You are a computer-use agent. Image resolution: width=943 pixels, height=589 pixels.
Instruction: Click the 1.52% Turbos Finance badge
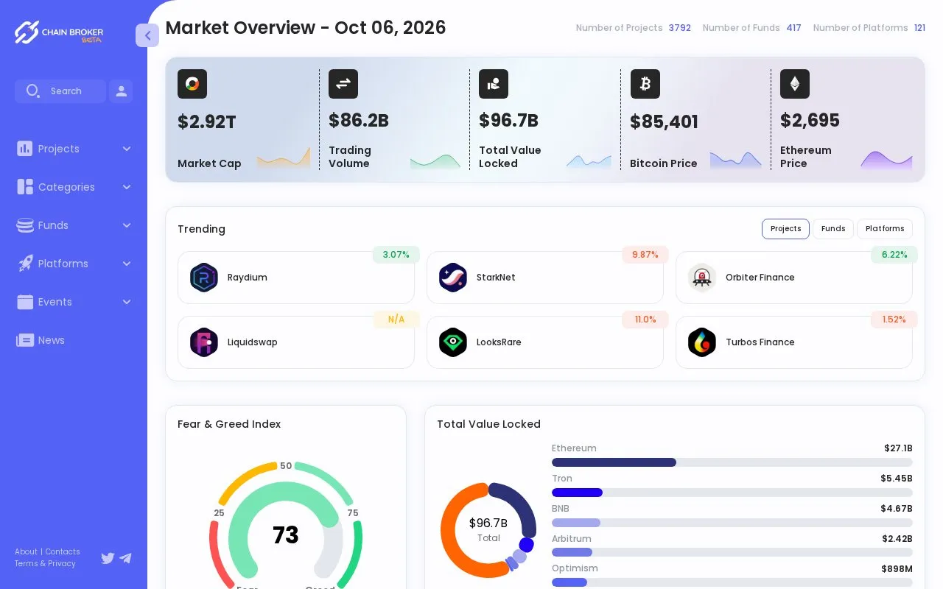[894, 320]
